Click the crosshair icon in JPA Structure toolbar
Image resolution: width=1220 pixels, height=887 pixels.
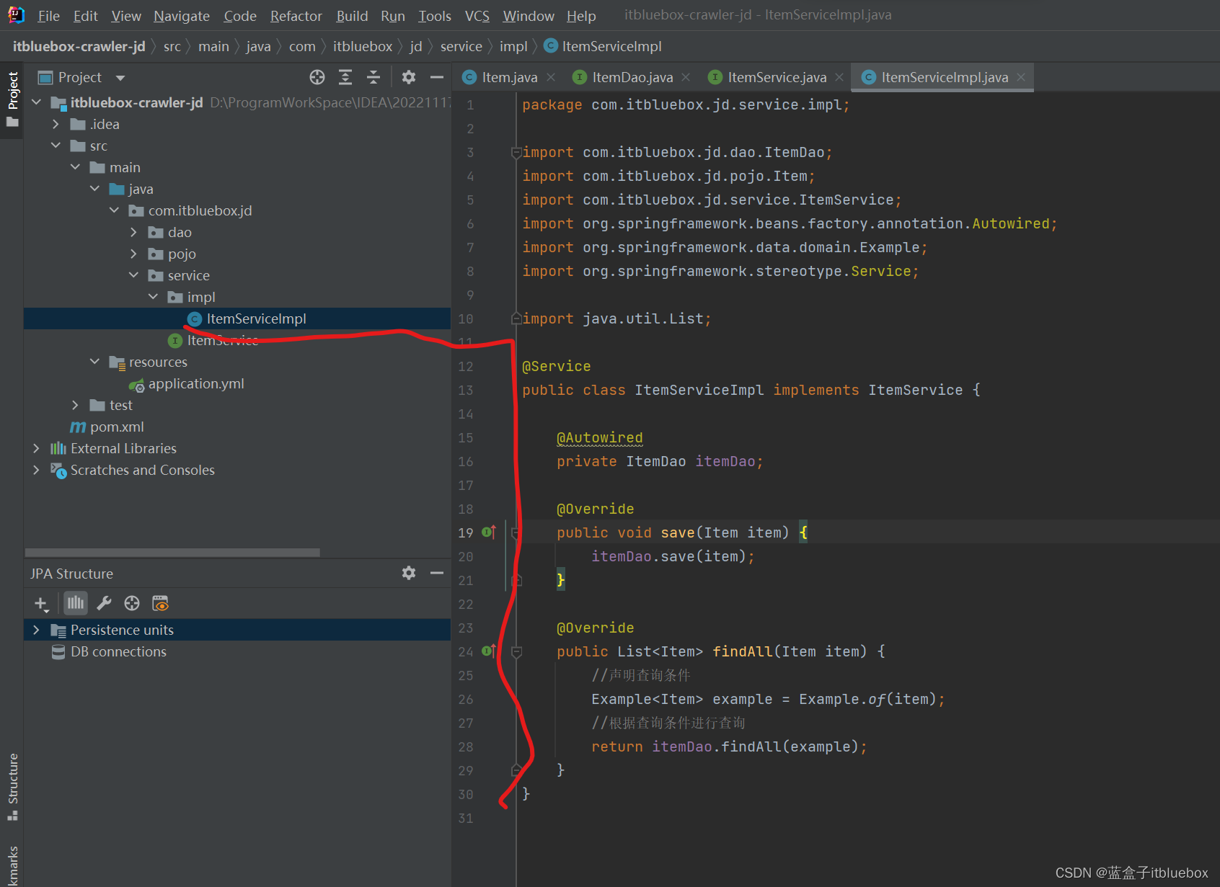tap(132, 603)
